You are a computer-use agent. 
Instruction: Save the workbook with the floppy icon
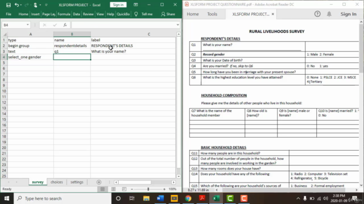pyautogui.click(x=9, y=5)
